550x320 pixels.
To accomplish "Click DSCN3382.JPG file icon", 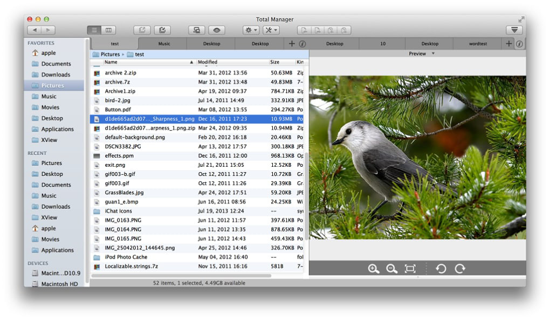I will pos(97,147).
